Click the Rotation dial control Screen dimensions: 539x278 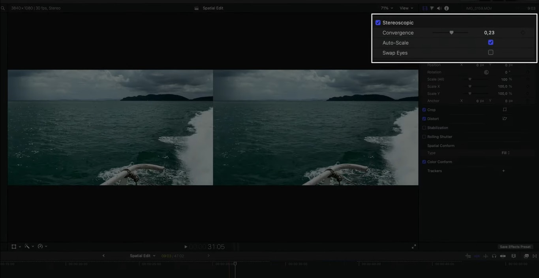[x=486, y=72]
